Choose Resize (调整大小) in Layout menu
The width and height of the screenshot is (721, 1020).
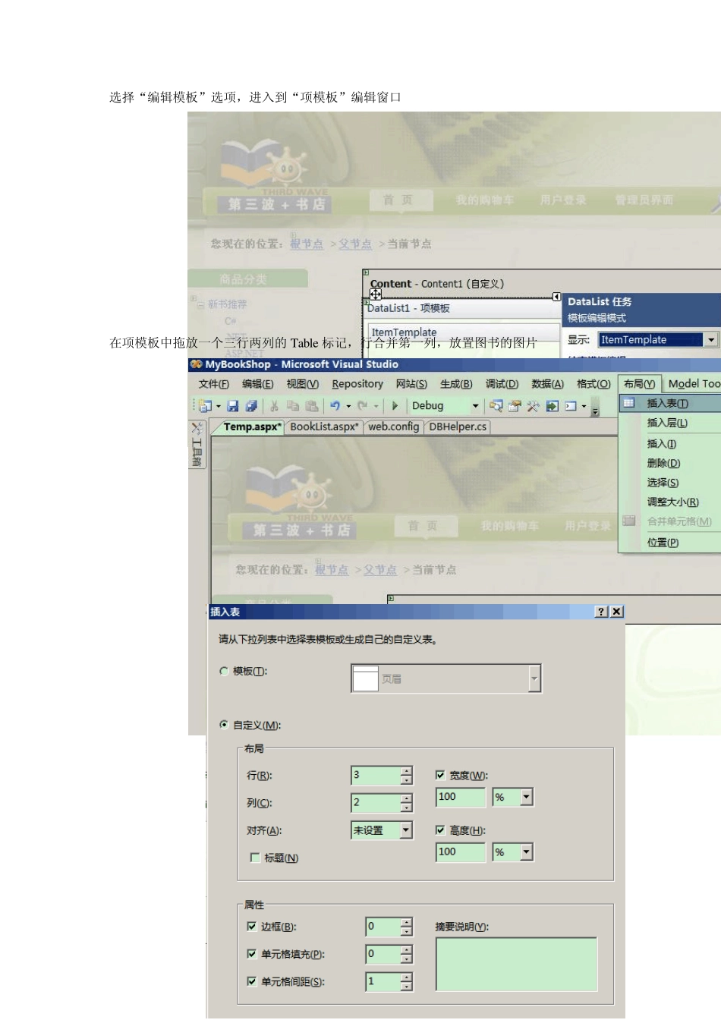tap(673, 502)
